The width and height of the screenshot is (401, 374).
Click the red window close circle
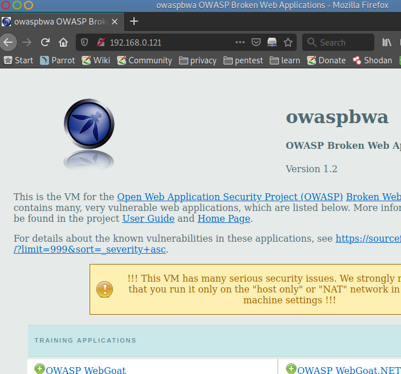pos(5,5)
